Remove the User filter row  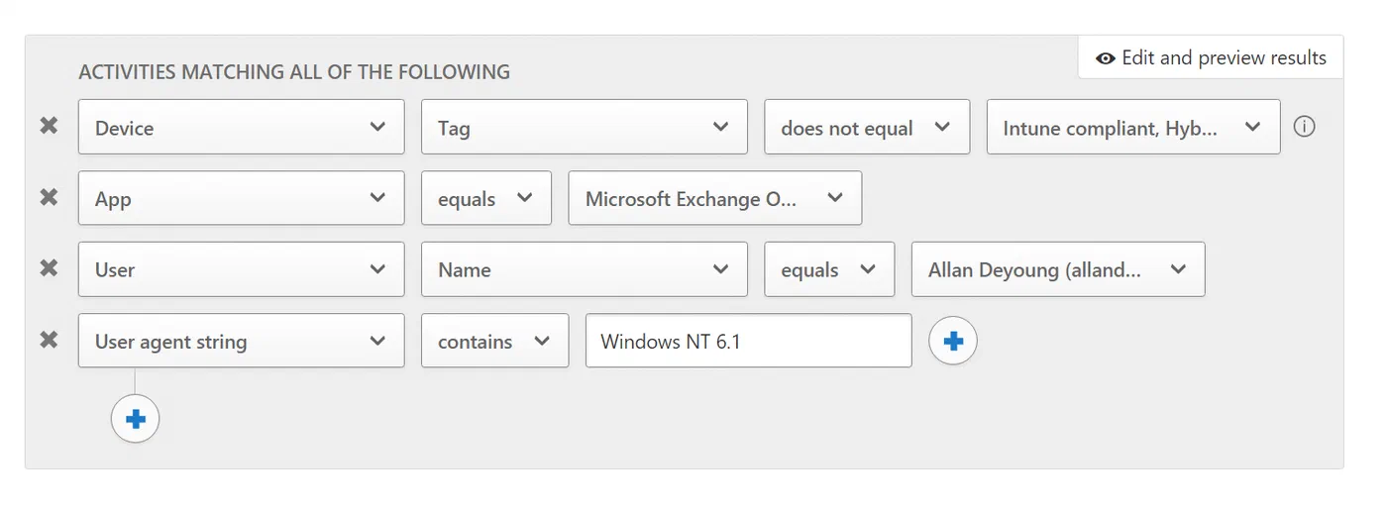(49, 268)
